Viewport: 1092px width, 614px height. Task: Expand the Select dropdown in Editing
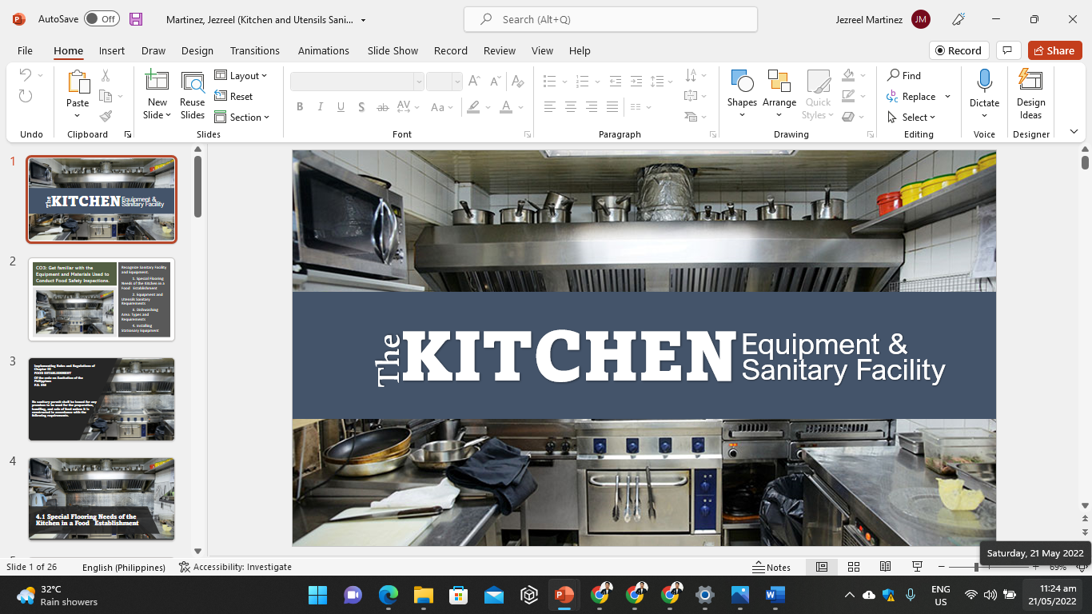pyautogui.click(x=912, y=118)
